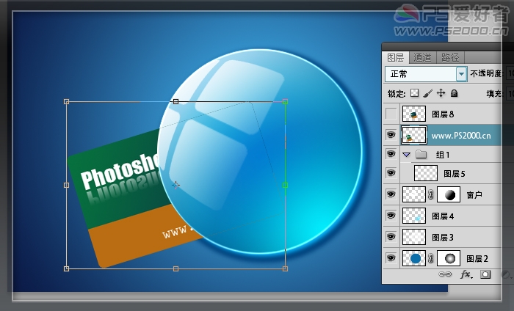This screenshot has height=311, width=514.
Task: Click the 图层 2 layer name
Action: coord(477,259)
